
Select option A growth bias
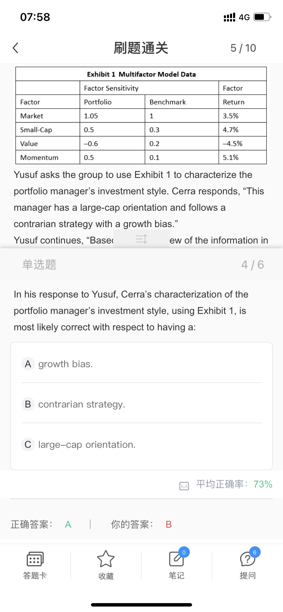(65, 364)
